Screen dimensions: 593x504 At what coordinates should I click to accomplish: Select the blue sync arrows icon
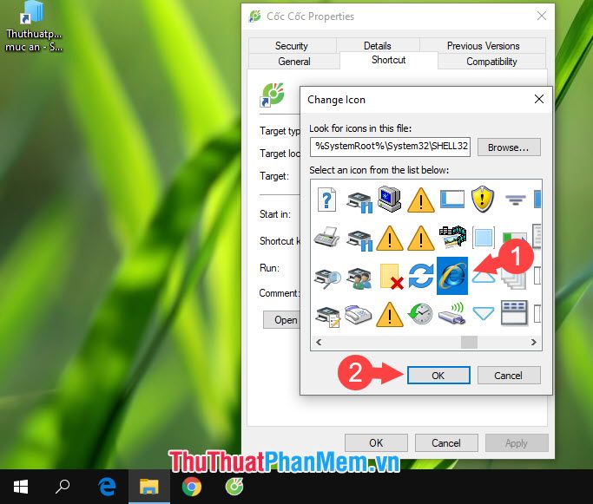pos(421,276)
